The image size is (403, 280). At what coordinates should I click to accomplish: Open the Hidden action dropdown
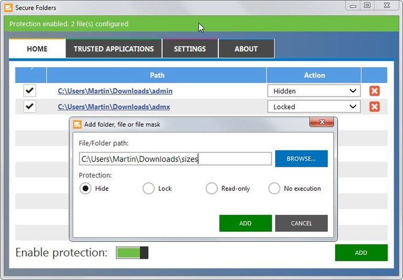coord(314,91)
